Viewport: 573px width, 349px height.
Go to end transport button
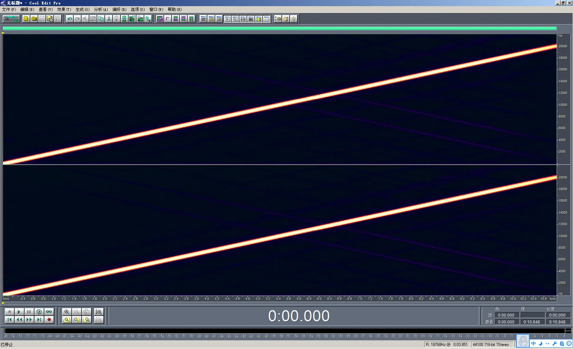(x=39, y=319)
